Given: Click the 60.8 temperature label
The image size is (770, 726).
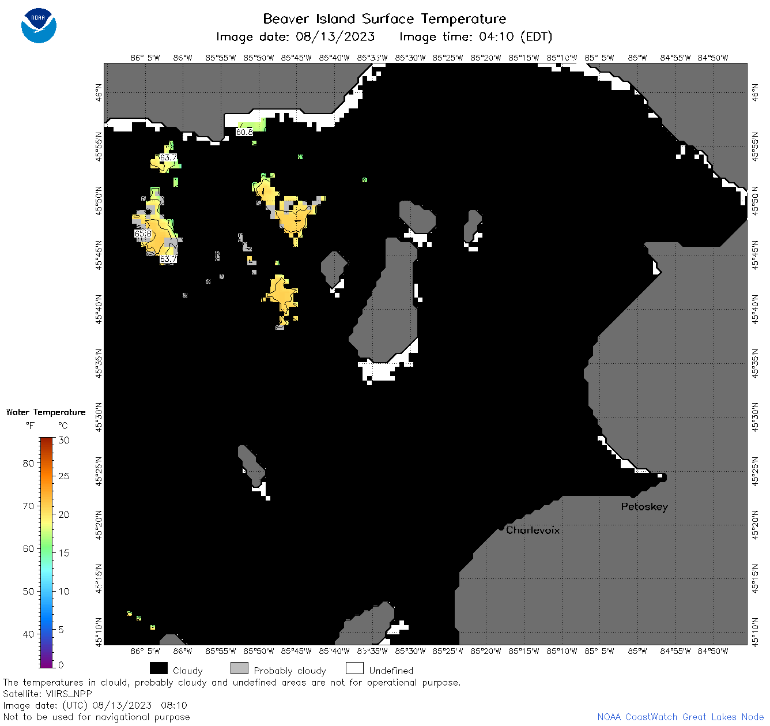Looking at the screenshot, I should point(244,132).
